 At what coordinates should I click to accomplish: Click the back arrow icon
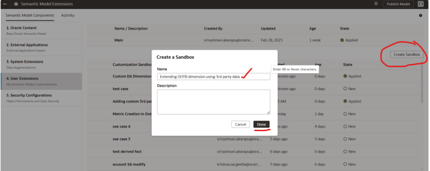pos(5,4)
